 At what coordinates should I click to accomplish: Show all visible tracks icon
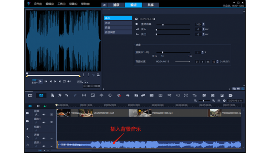point(30,106)
